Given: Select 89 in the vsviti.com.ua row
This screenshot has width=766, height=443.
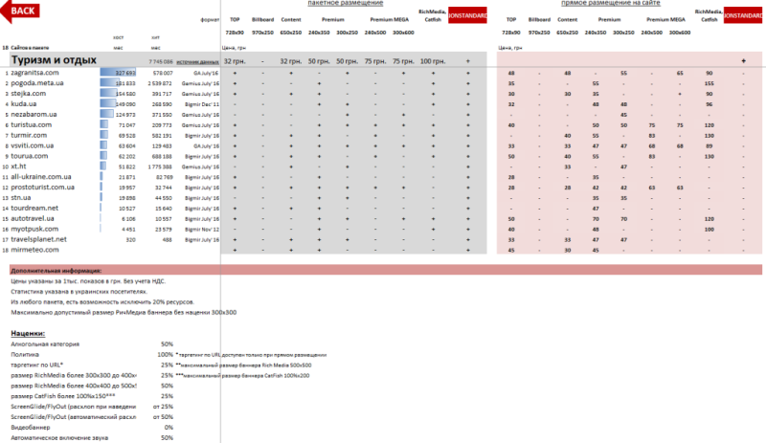Looking at the screenshot, I should [709, 145].
